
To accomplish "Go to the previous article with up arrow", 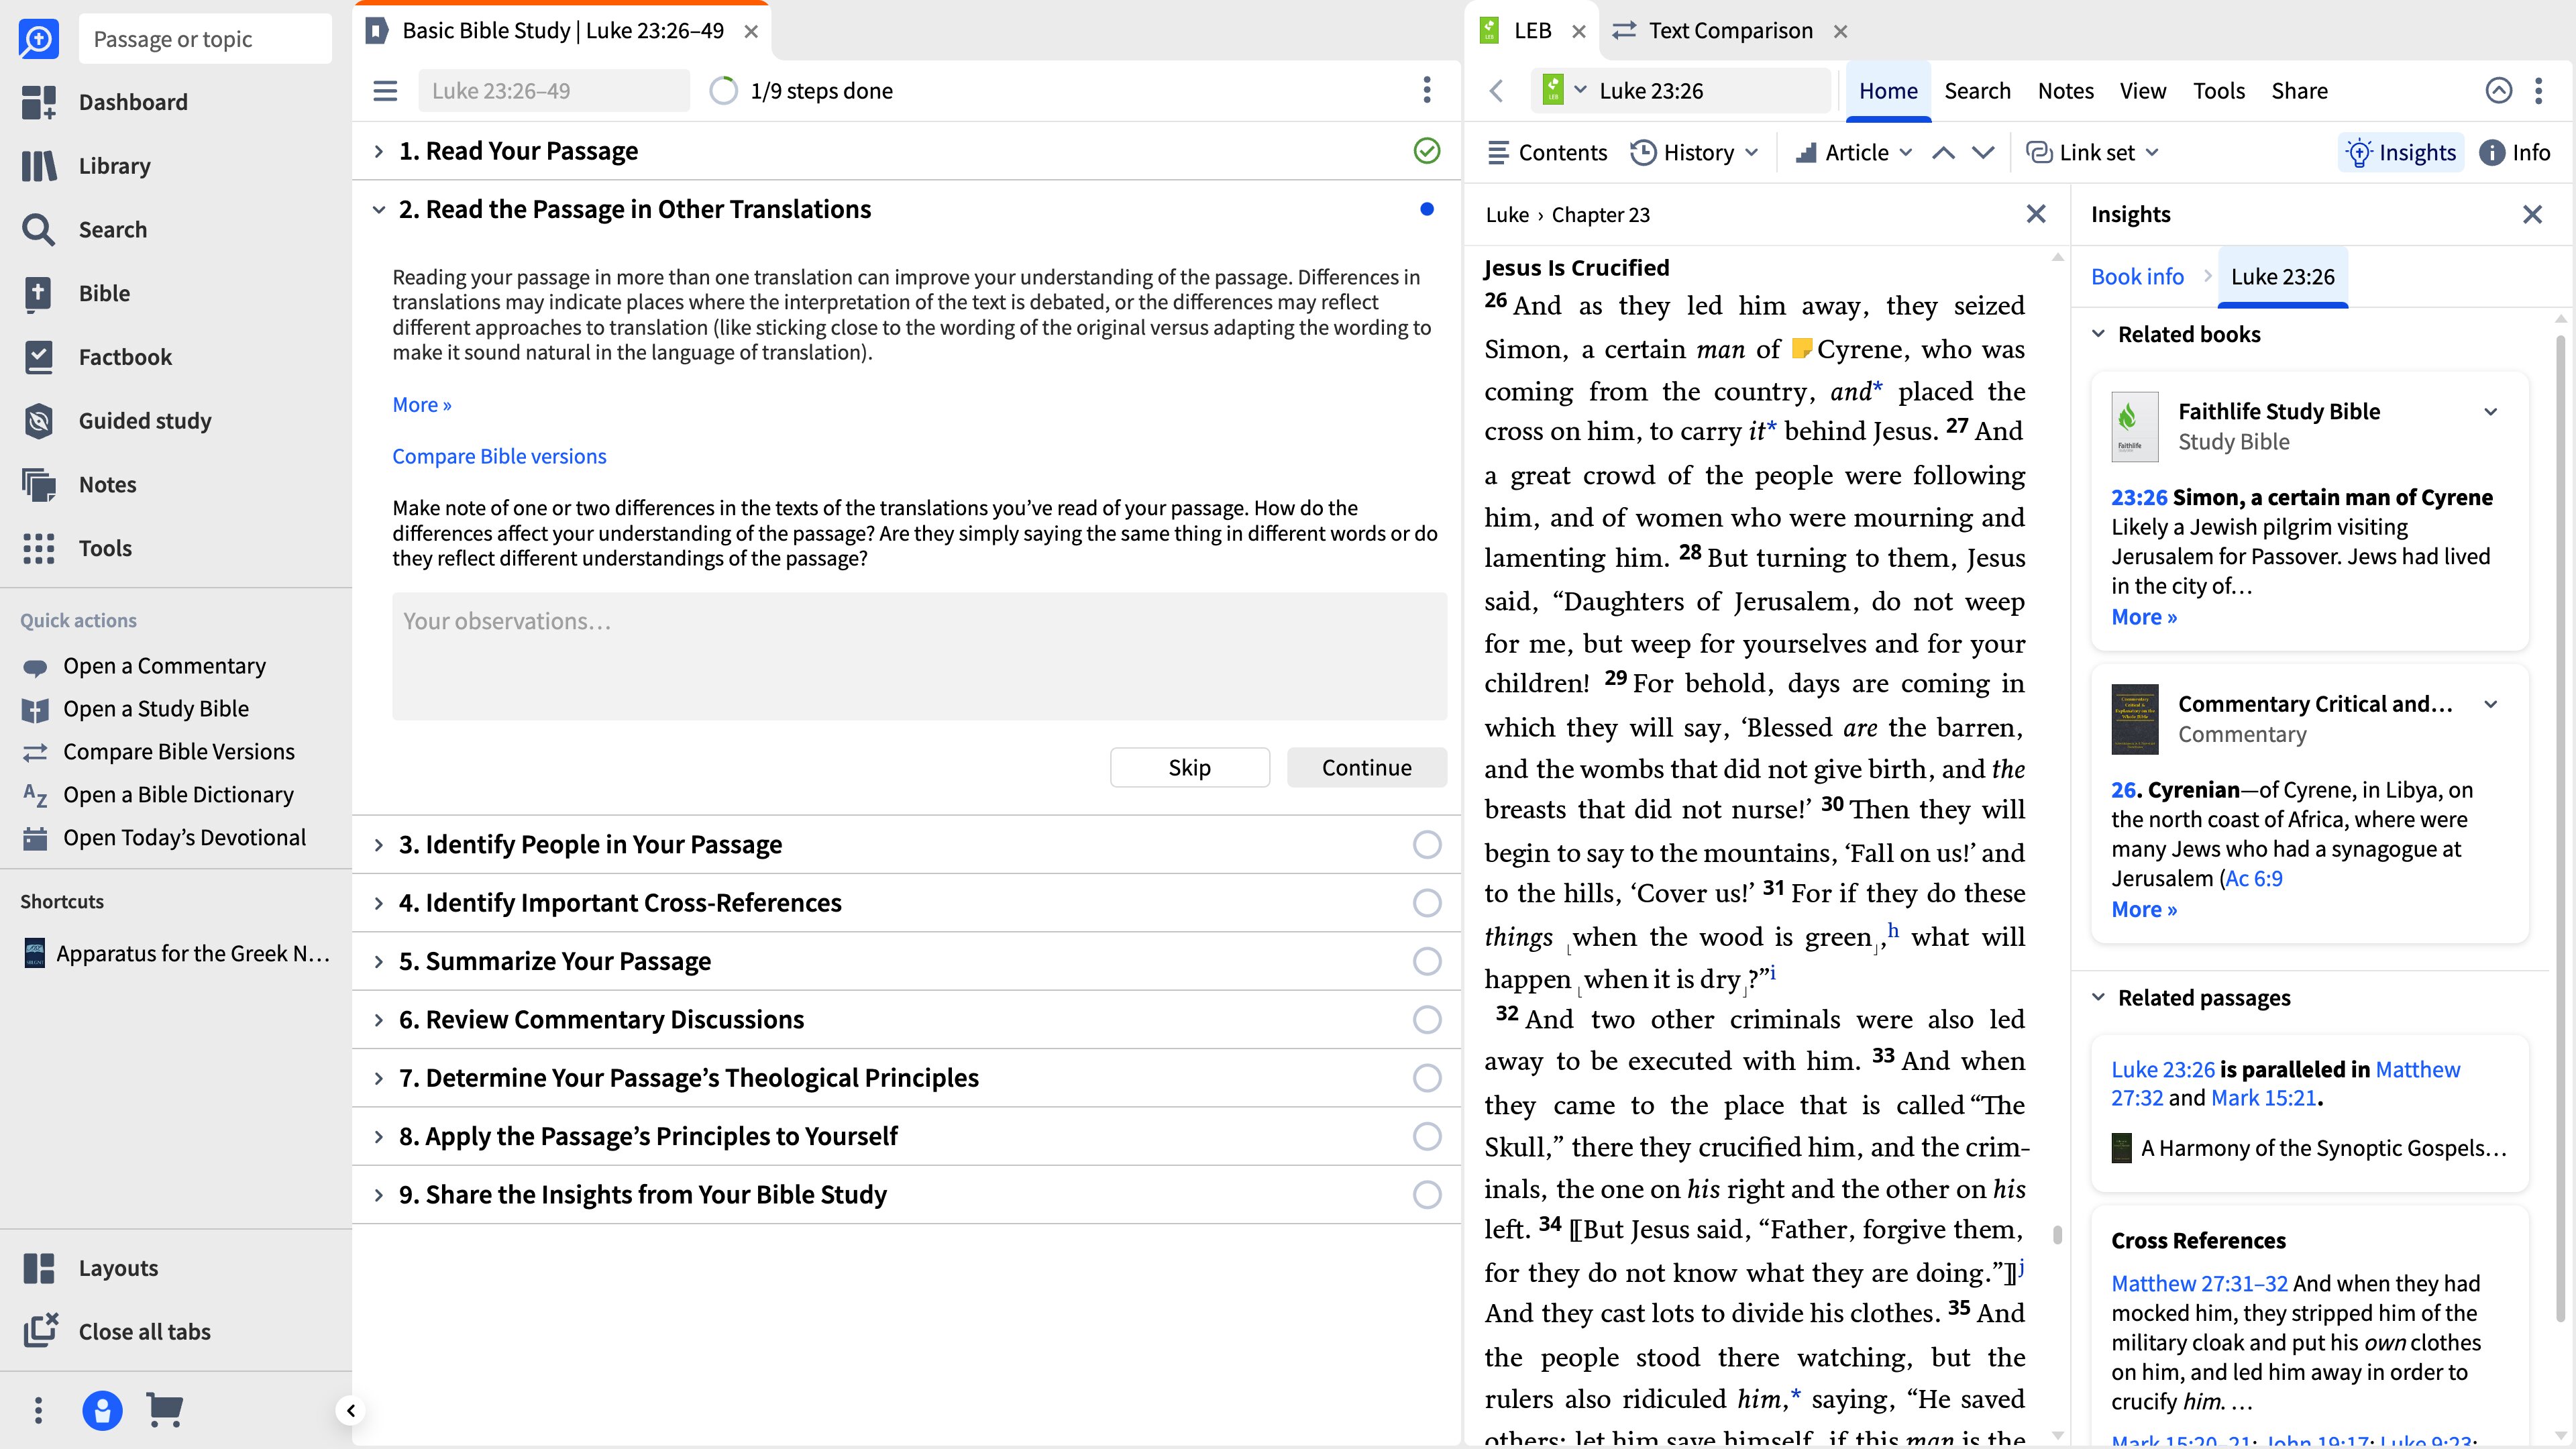I will coord(1943,153).
